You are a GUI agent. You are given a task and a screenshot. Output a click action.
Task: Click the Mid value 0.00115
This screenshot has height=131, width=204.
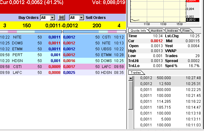point(192,41)
